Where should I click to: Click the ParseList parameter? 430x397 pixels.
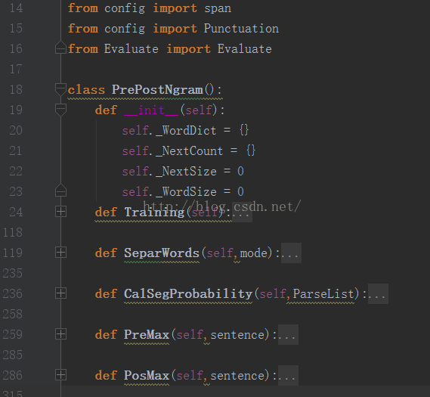coord(323,294)
